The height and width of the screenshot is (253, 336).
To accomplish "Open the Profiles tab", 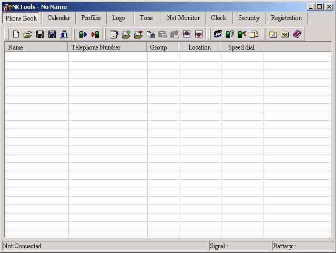I will point(90,18).
